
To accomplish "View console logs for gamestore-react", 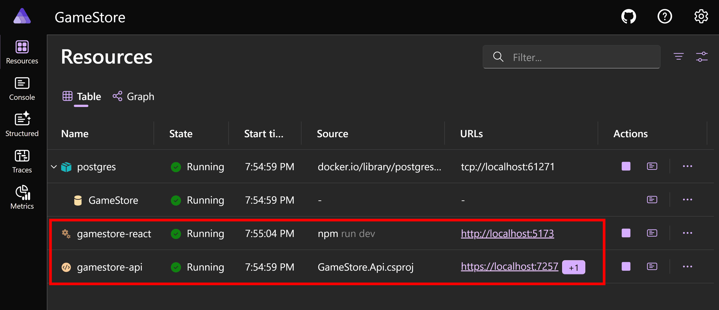I will 652,233.
